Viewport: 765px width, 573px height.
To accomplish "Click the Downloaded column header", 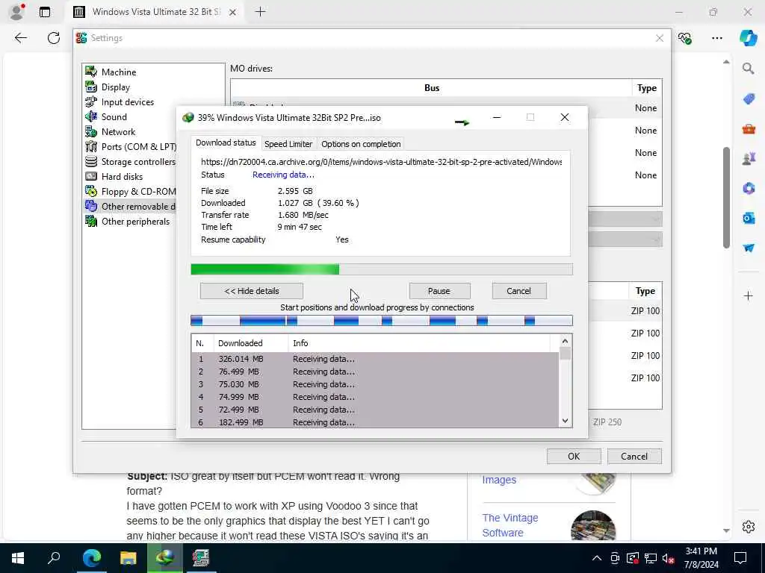I will [251, 343].
